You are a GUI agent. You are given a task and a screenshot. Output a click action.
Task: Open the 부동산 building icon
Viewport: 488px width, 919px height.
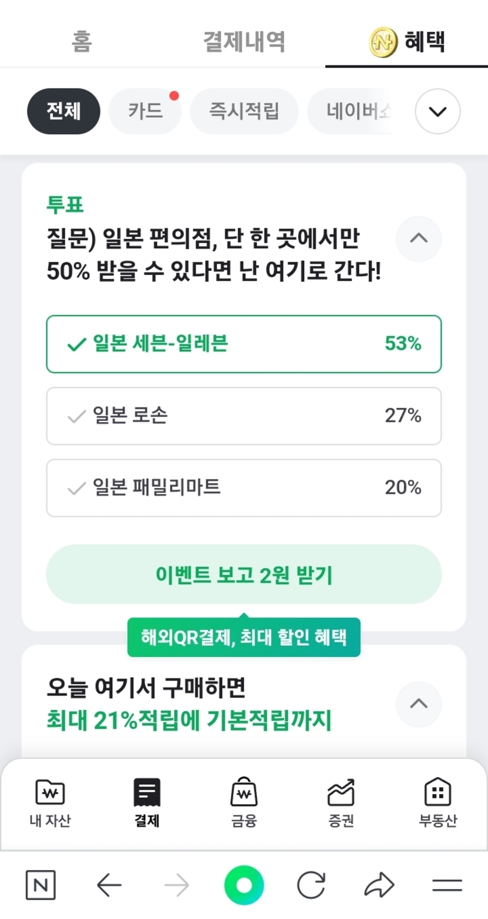click(437, 792)
